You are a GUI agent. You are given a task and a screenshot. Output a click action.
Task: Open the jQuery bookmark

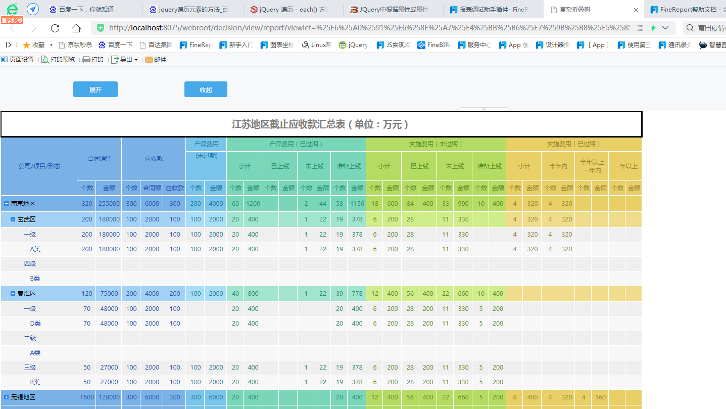[x=353, y=45]
